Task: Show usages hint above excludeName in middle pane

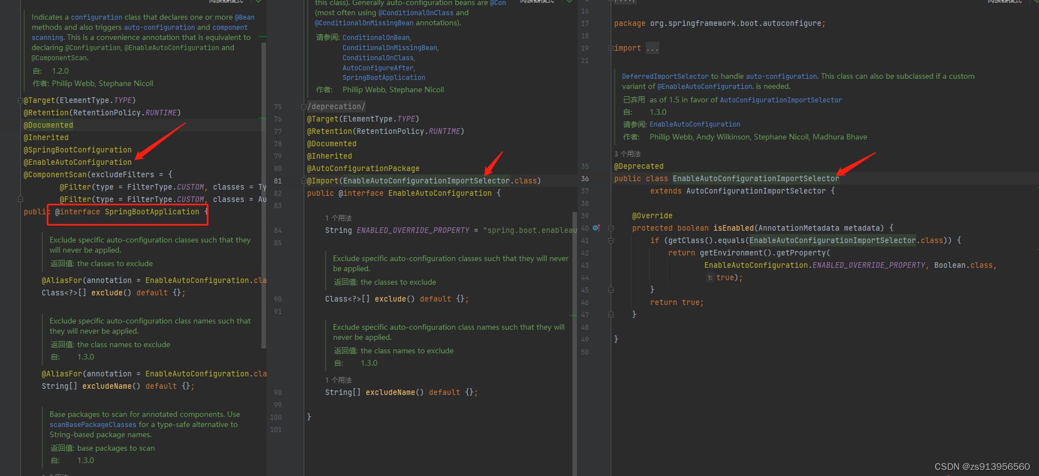Action: click(338, 380)
